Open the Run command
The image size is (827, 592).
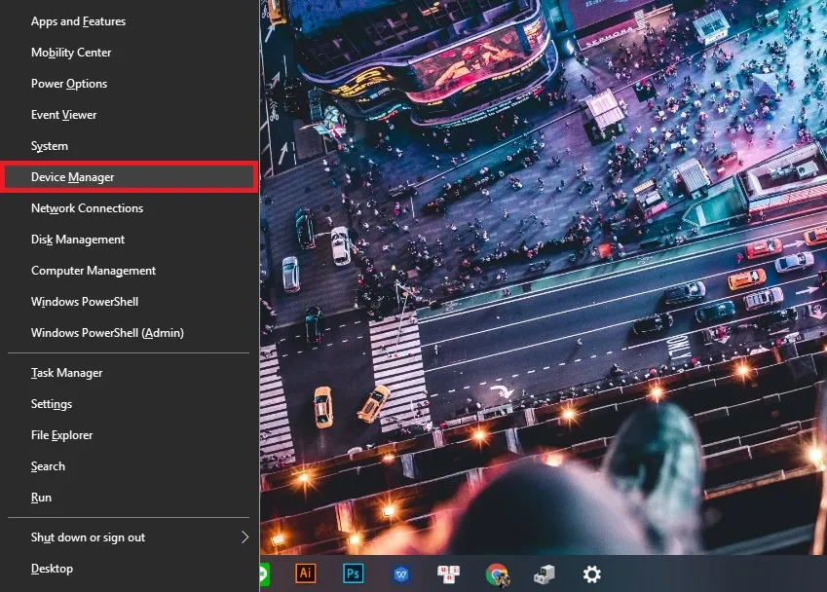click(x=41, y=497)
